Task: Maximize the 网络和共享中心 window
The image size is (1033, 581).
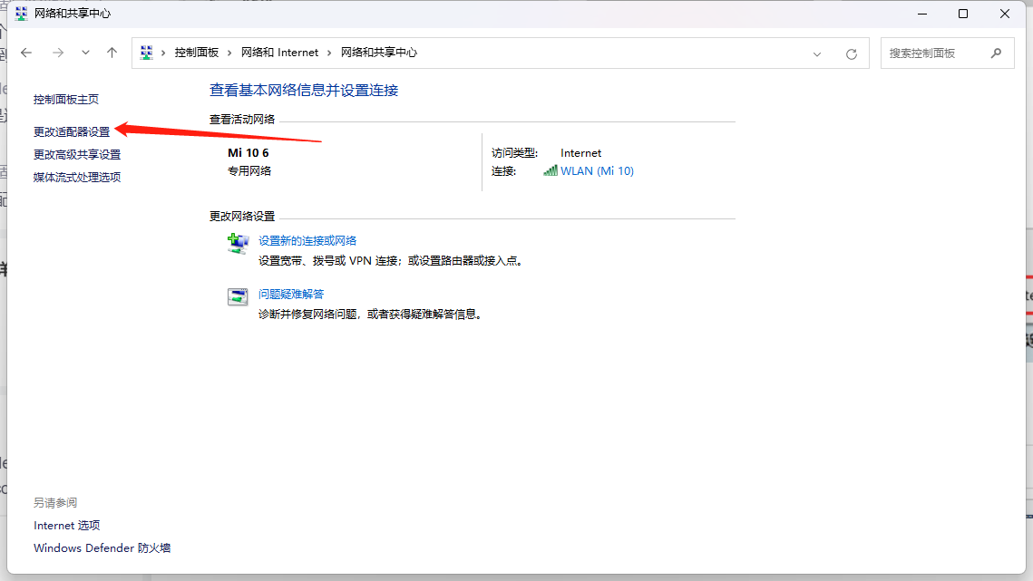Action: 963,14
